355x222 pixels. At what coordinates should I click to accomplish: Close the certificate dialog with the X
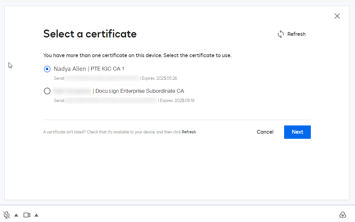(x=337, y=16)
